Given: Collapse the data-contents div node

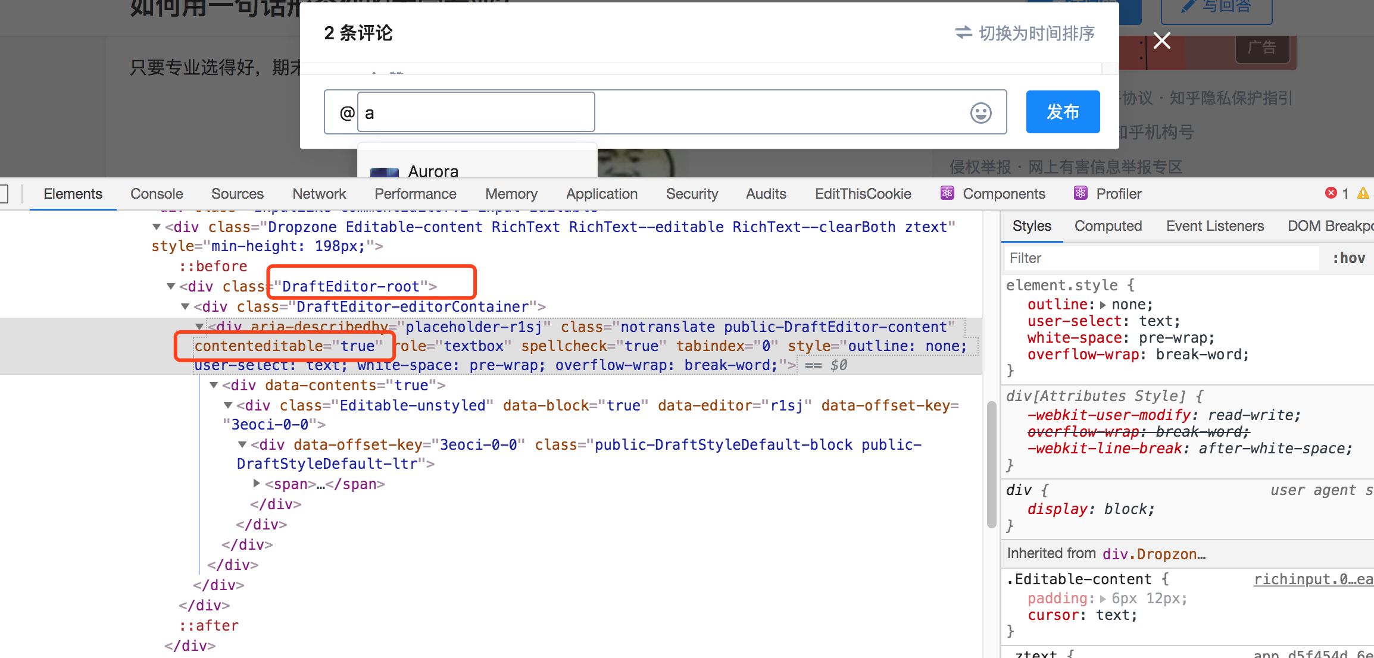Looking at the screenshot, I should 214,385.
